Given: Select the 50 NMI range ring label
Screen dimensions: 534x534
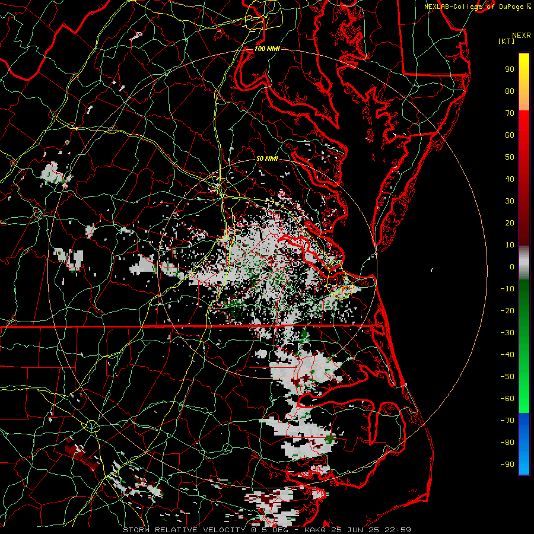Looking at the screenshot, I should 266,158.
